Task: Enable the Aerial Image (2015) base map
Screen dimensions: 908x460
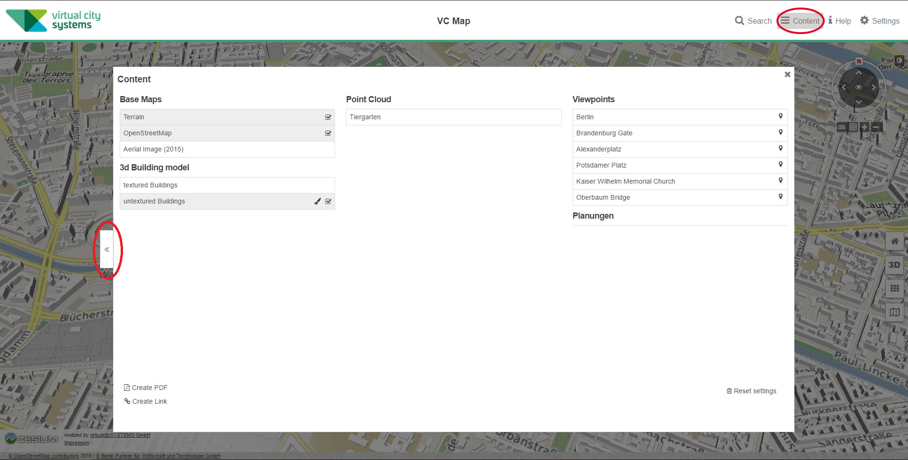Action: click(227, 149)
